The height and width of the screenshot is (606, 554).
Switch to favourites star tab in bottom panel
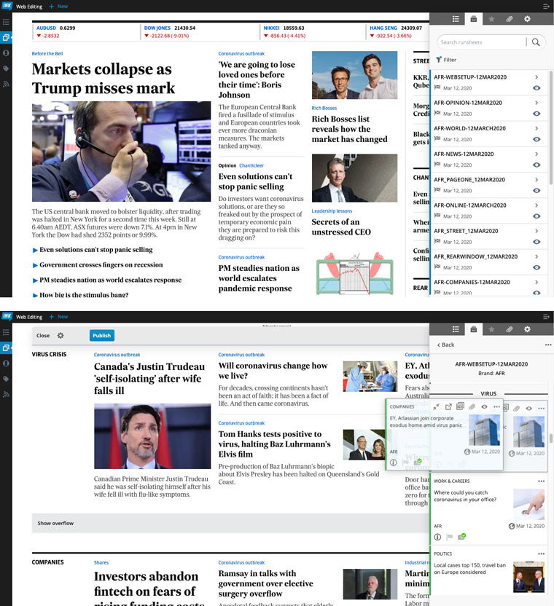point(491,329)
